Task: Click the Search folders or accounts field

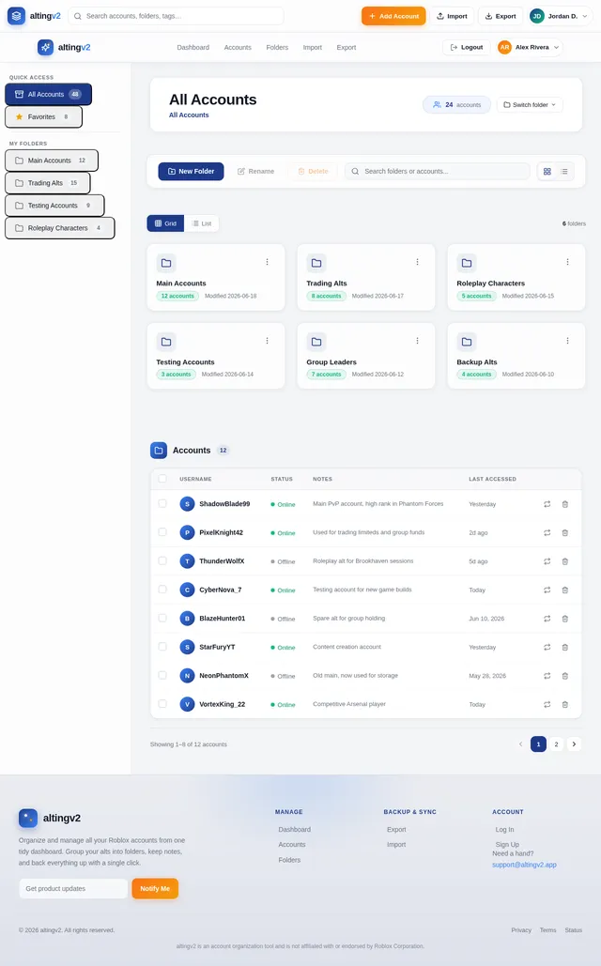Action: point(437,171)
